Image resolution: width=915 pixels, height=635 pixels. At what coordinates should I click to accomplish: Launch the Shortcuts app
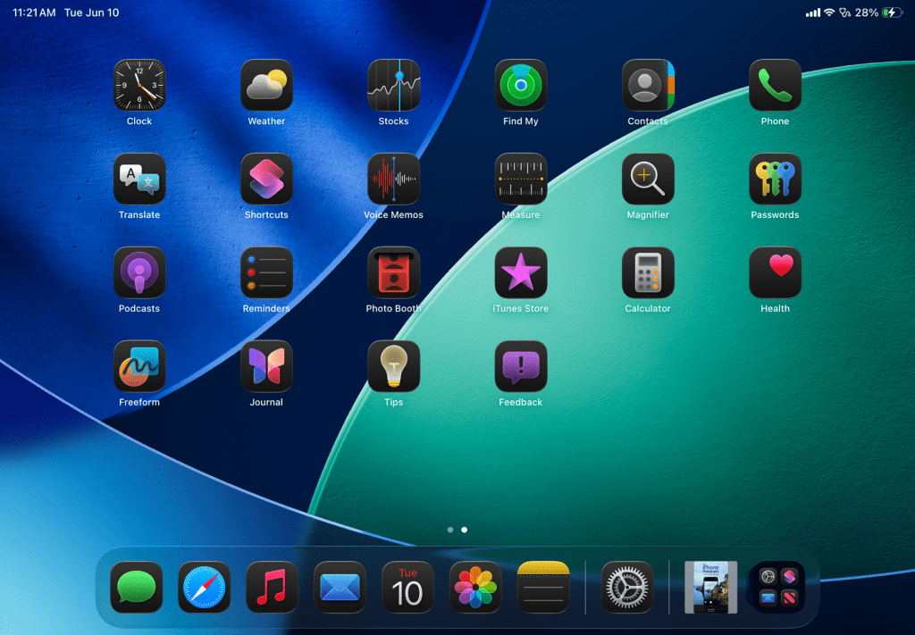click(266, 179)
